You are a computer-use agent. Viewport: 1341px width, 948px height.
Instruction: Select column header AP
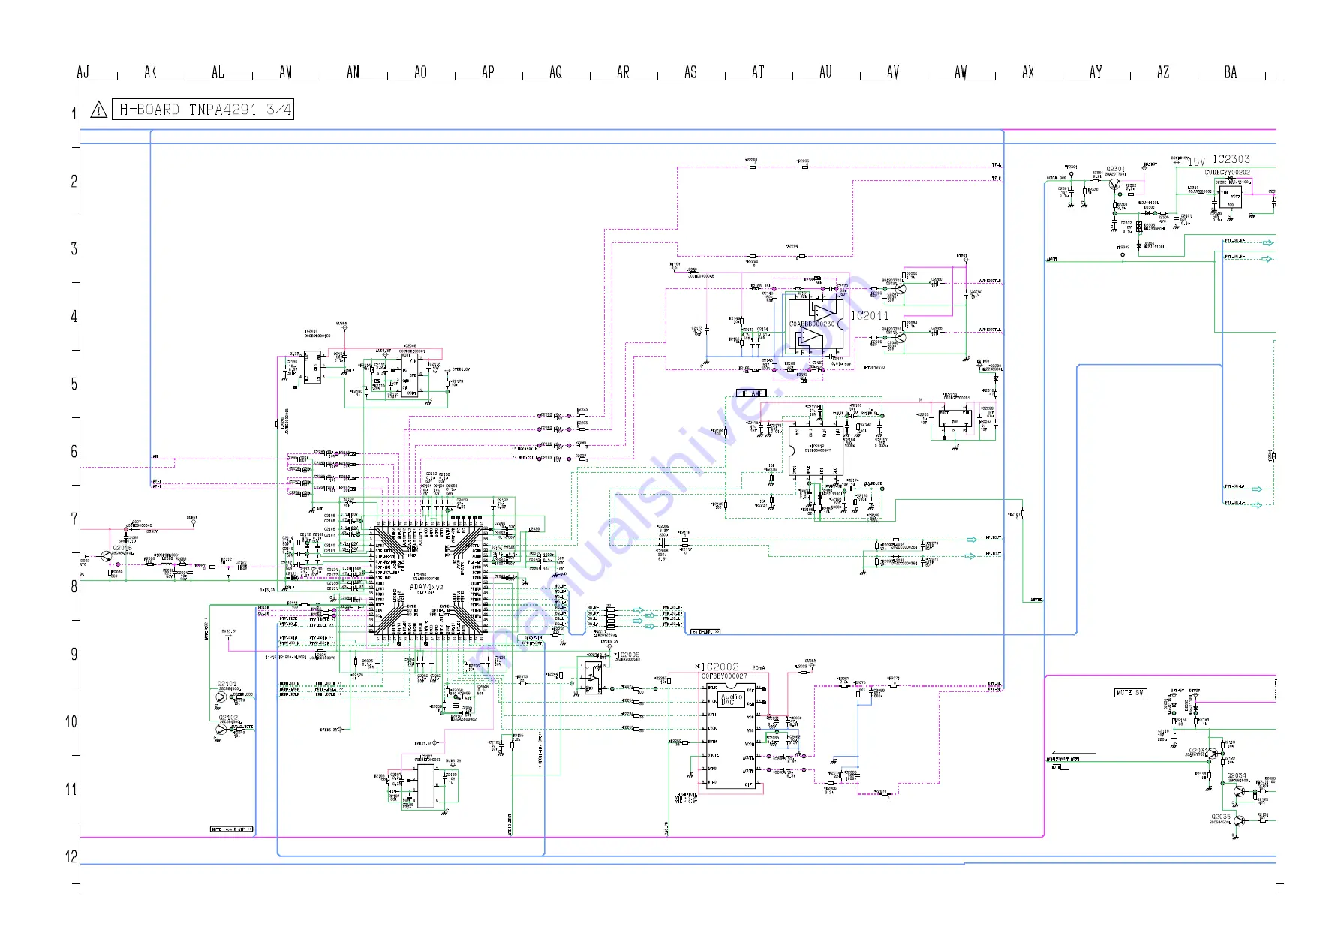(488, 72)
